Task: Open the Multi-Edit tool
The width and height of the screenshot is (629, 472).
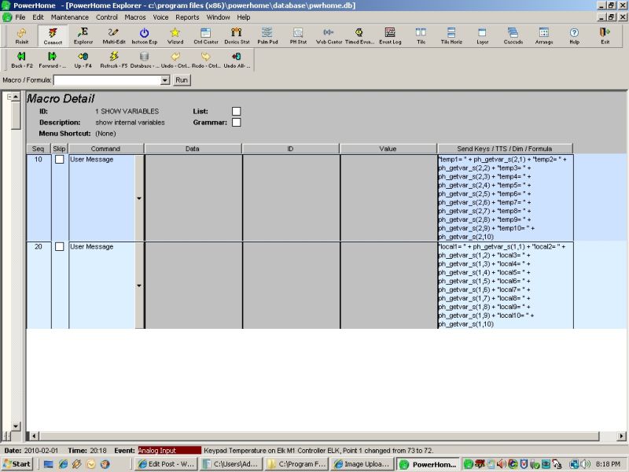Action: click(x=114, y=35)
